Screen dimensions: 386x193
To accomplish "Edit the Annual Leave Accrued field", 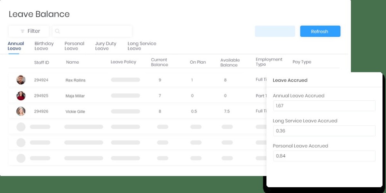I will 324,106.
